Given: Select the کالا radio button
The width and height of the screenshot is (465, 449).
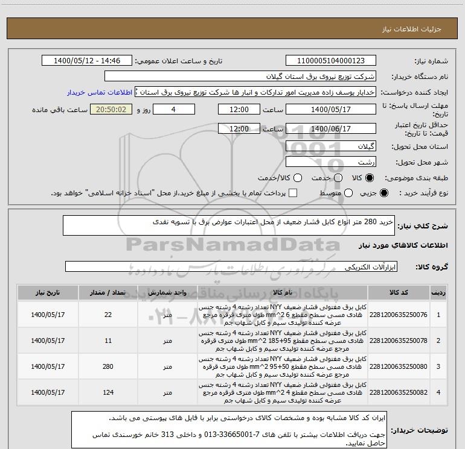Looking at the screenshot, I should click(x=370, y=178).
